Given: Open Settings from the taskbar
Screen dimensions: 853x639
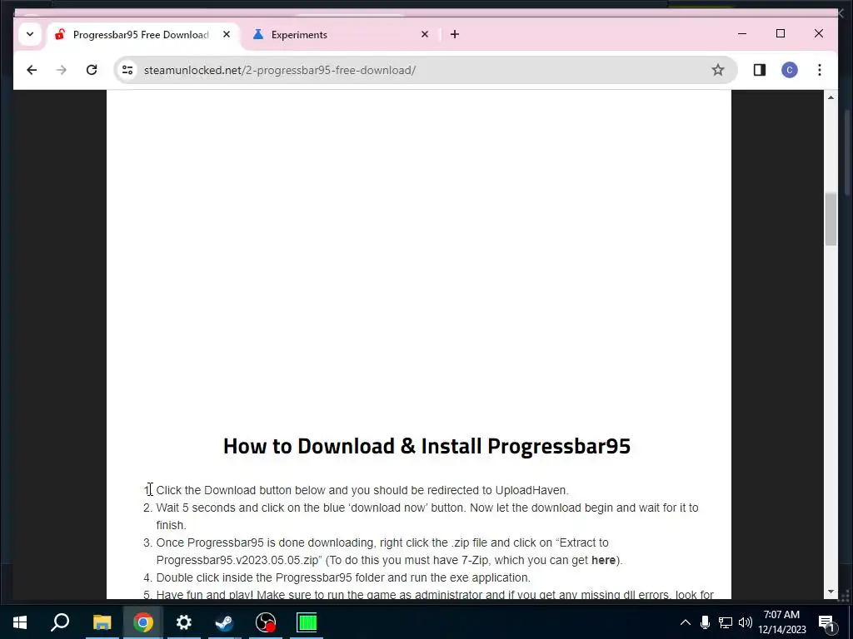Looking at the screenshot, I should 184,622.
